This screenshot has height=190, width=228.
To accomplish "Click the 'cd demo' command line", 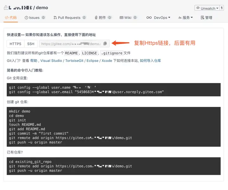I will pos(16,116).
